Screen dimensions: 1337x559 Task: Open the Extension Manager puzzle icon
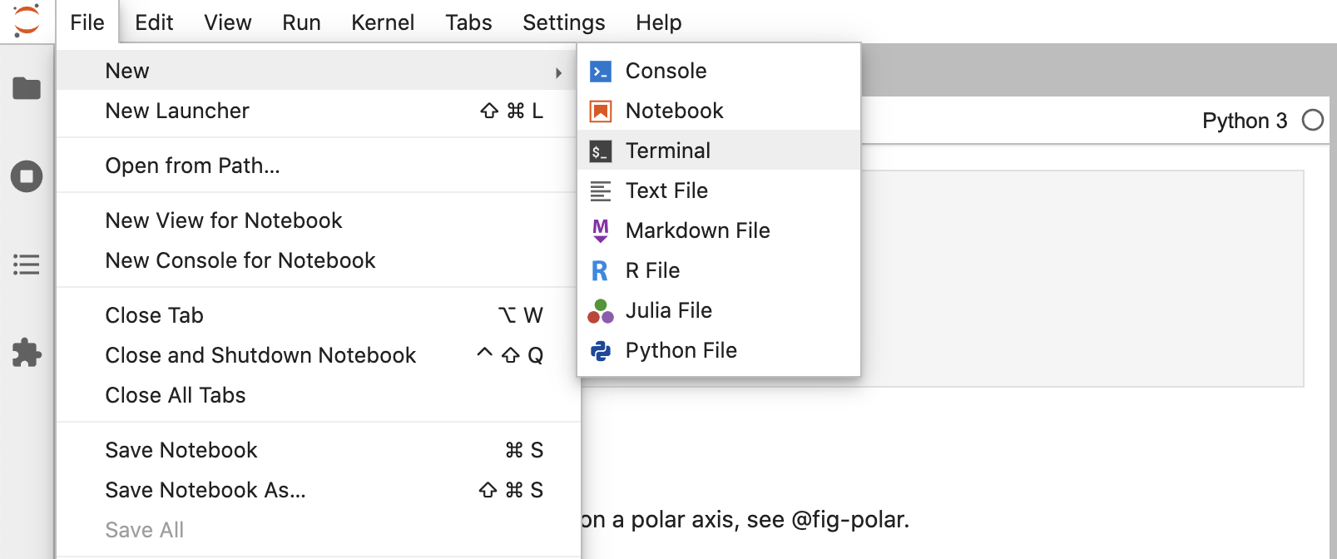pyautogui.click(x=27, y=353)
